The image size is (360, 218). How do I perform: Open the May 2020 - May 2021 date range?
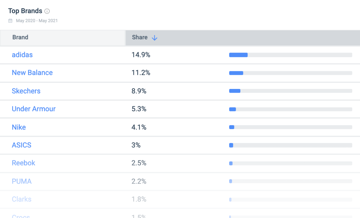[37, 21]
